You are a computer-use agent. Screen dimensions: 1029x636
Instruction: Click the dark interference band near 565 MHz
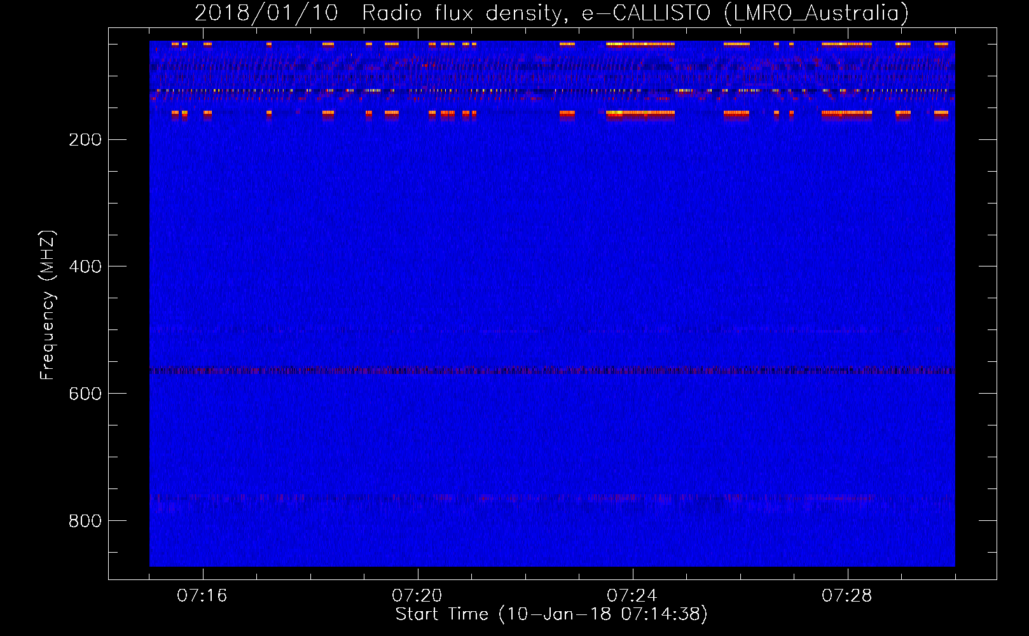pos(552,370)
